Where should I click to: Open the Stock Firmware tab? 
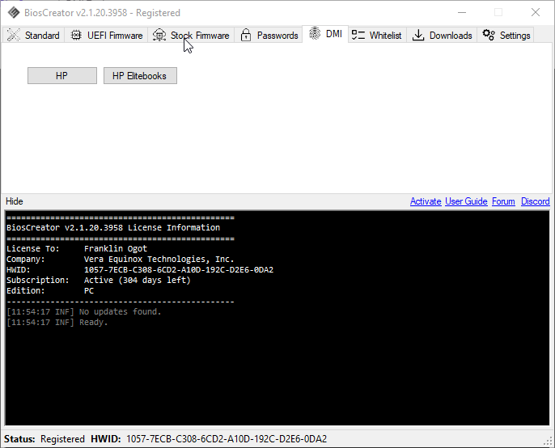click(x=191, y=35)
